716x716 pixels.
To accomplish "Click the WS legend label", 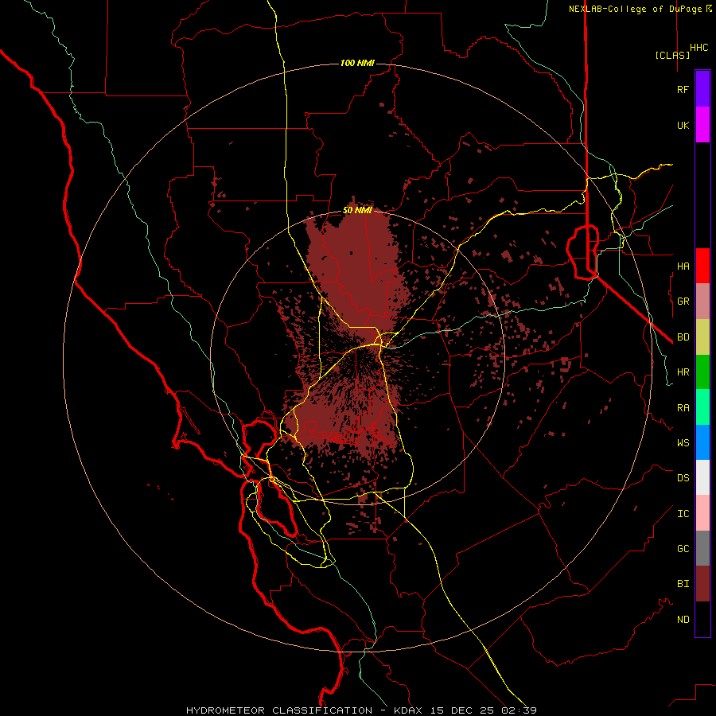I will coord(683,442).
